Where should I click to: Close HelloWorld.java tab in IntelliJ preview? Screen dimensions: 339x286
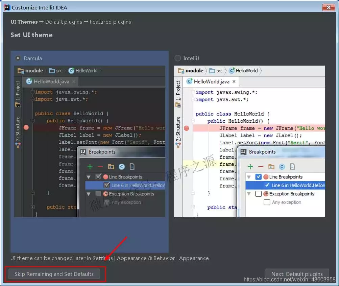pyautogui.click(x=234, y=81)
